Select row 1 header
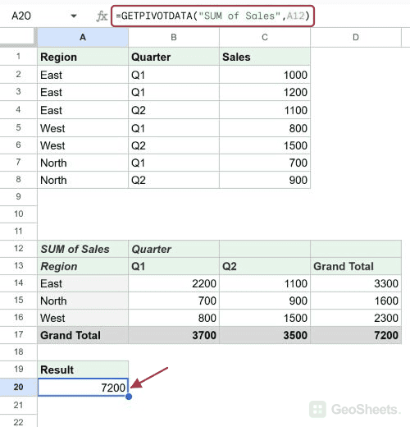The height and width of the screenshot is (427, 410). click(18, 57)
